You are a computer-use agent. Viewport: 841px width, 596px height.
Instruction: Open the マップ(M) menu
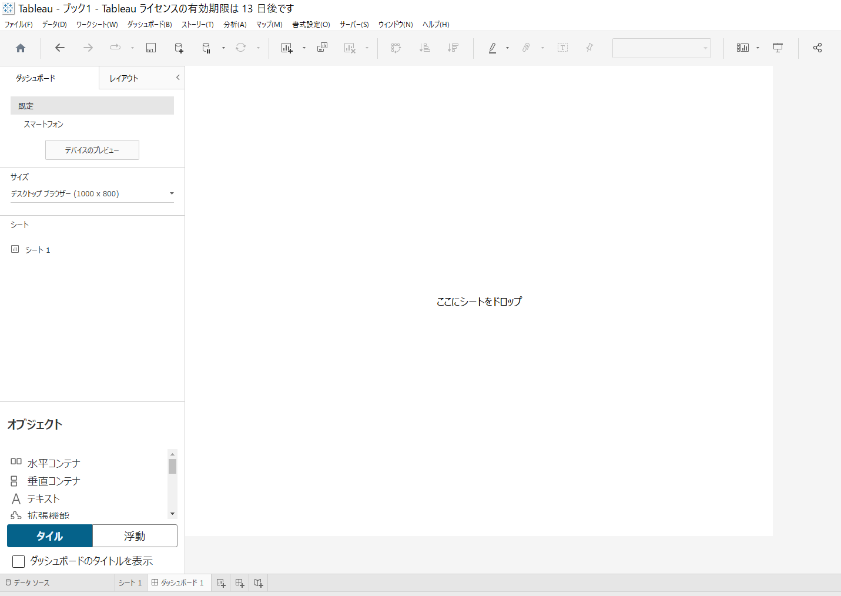(x=269, y=25)
